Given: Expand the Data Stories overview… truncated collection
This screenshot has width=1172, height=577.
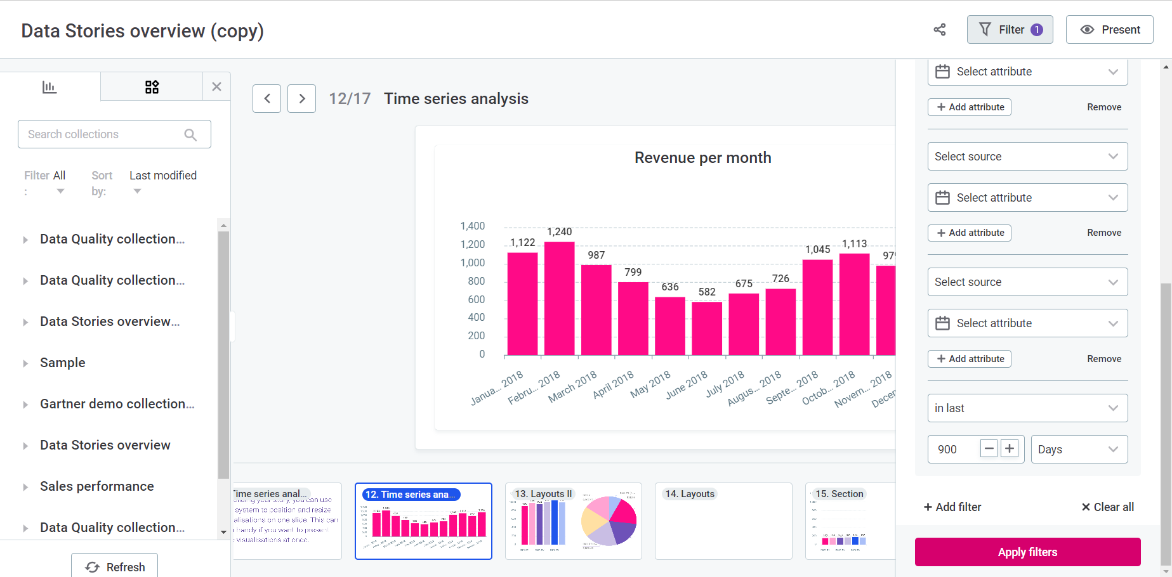Looking at the screenshot, I should click(25, 322).
